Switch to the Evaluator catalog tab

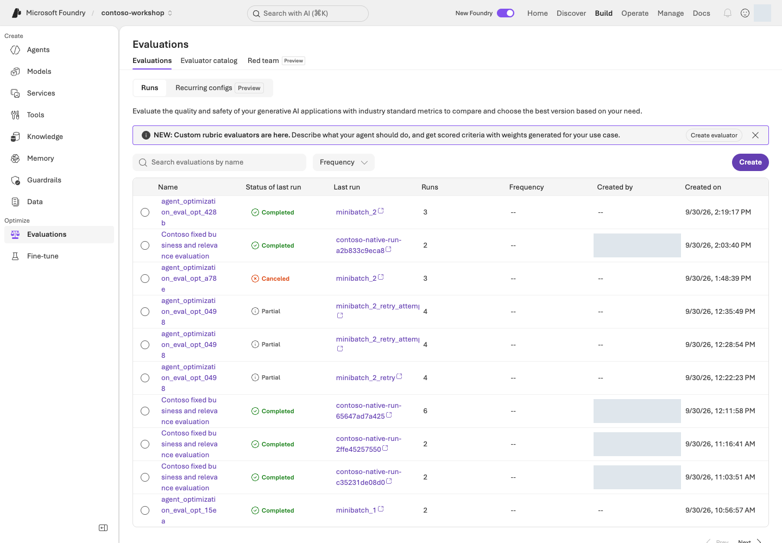tap(209, 61)
